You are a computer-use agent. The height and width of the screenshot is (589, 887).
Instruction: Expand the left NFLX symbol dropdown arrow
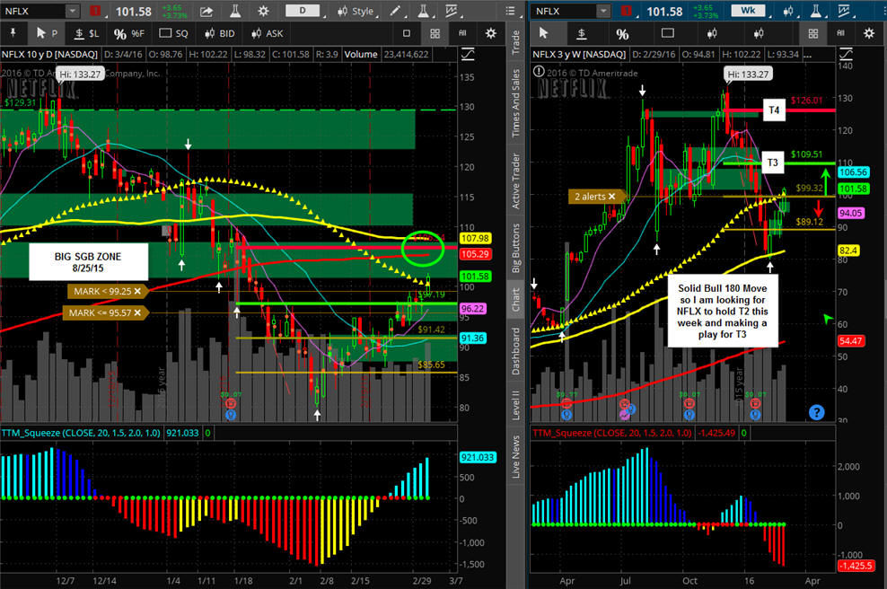click(x=73, y=12)
